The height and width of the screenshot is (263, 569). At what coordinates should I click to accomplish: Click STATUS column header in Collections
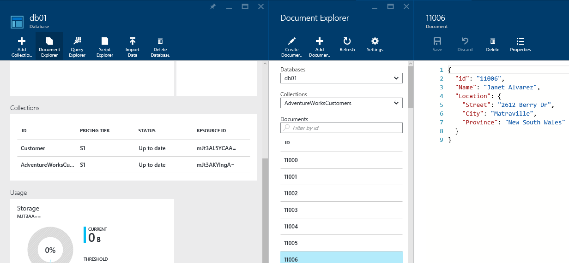(147, 131)
